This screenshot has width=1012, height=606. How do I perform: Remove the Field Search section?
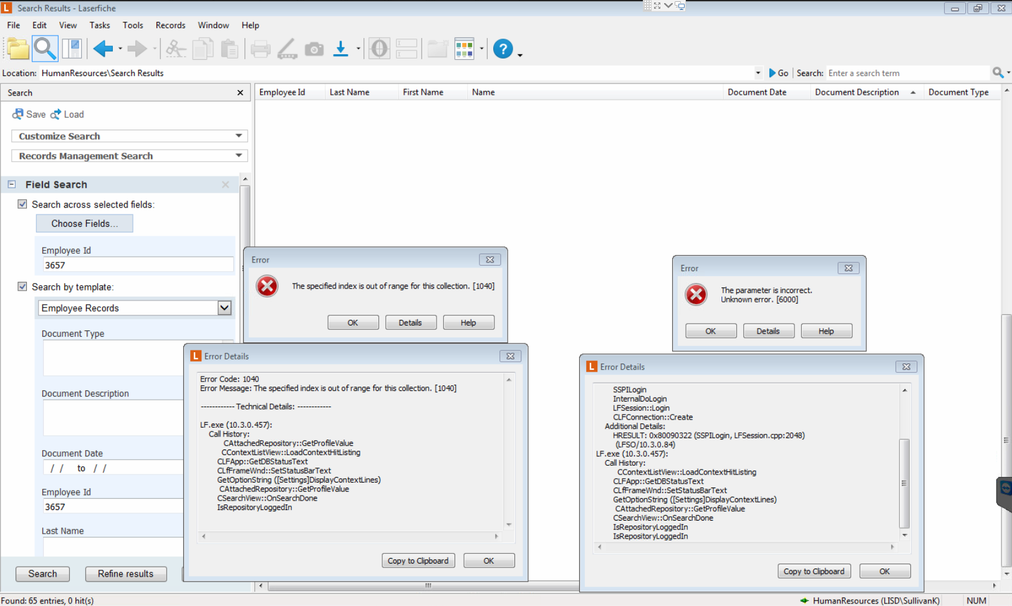coord(226,185)
